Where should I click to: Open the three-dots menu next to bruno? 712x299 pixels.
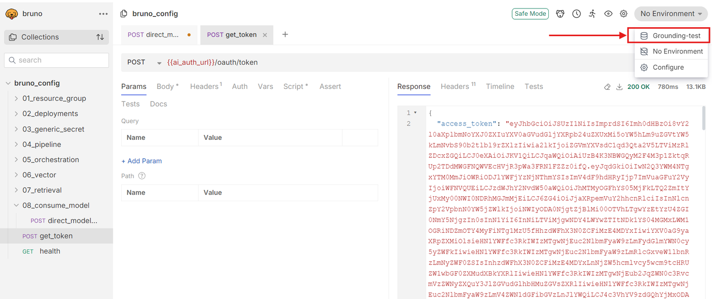[103, 14]
